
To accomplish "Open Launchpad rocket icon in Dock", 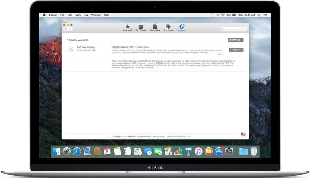I will coord(67,152).
